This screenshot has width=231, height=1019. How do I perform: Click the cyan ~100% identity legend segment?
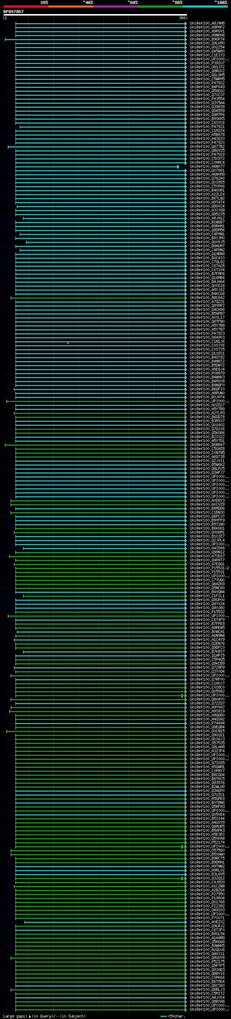[205, 7]
